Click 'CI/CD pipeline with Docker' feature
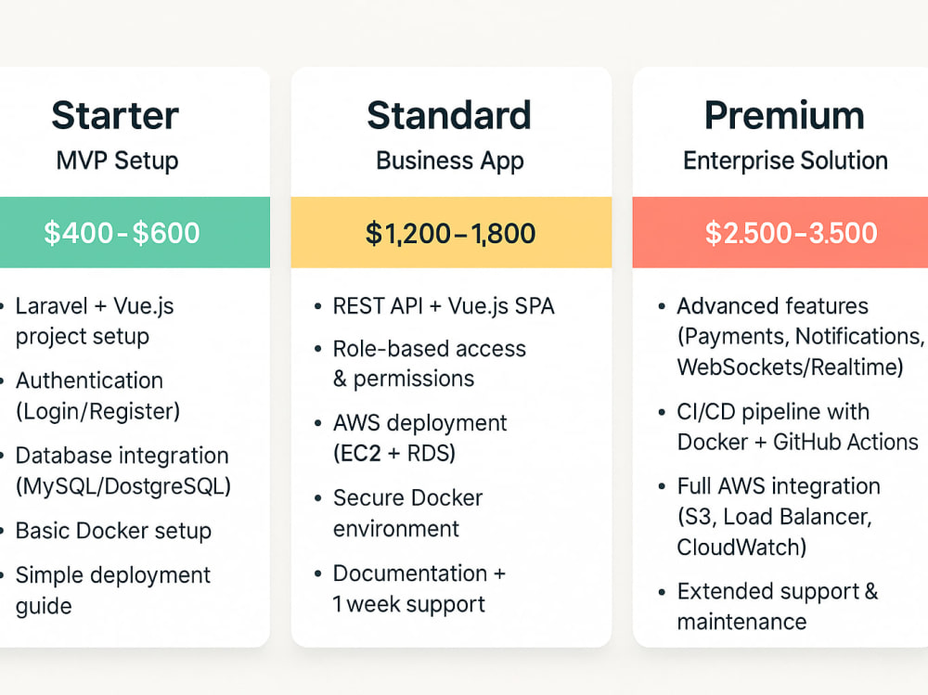Screen dimensions: 928x695 797,427
